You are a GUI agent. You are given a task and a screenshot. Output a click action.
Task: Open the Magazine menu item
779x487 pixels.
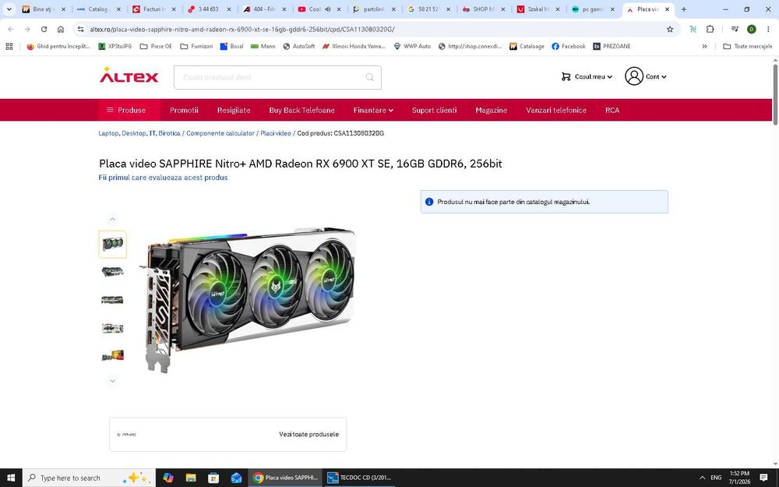[491, 111]
